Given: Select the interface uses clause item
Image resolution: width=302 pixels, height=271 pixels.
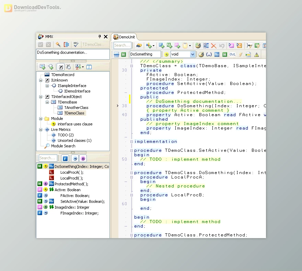Looking at the screenshot, I should click(x=75, y=124).
